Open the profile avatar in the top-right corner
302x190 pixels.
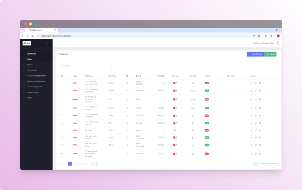(277, 43)
